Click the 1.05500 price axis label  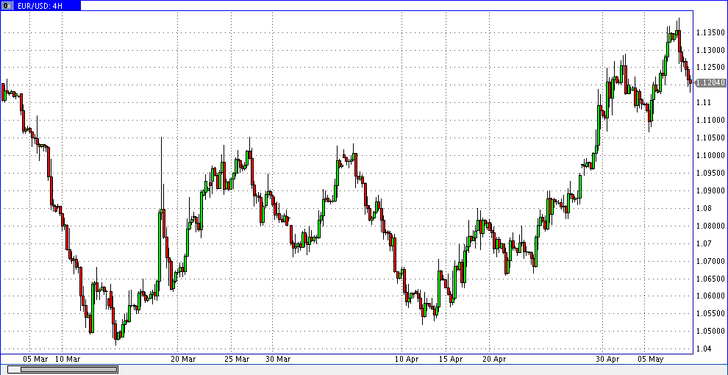point(710,314)
